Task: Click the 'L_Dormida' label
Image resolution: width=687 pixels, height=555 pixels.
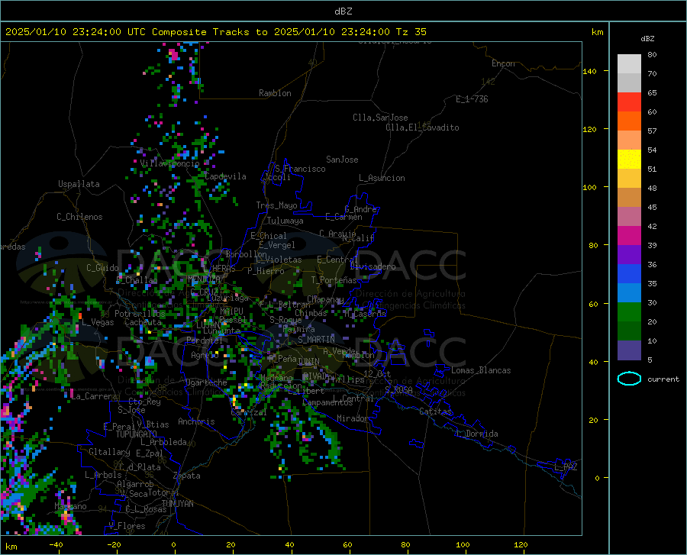Action: [x=476, y=434]
